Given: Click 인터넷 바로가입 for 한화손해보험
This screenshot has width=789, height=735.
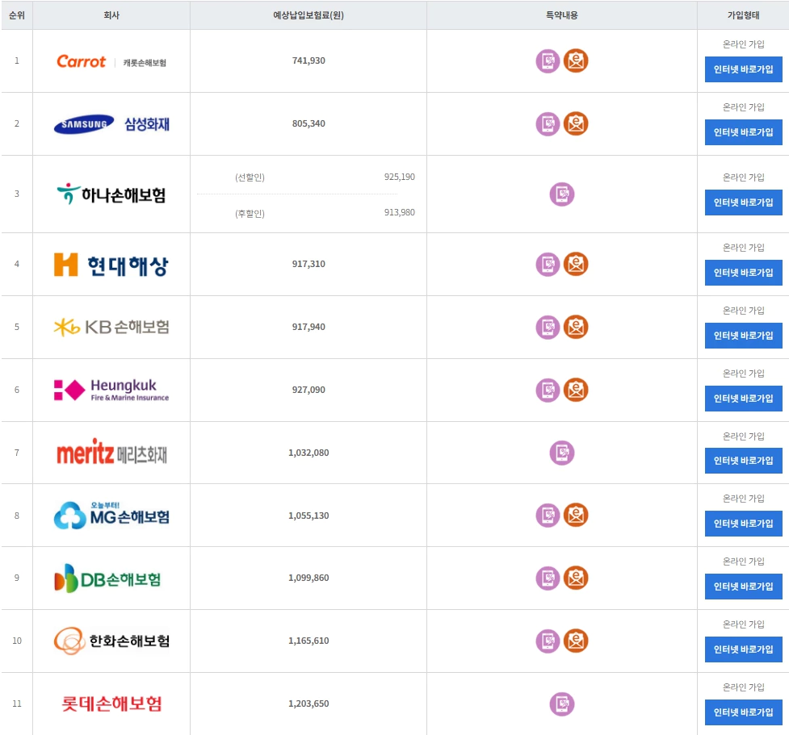Looking at the screenshot, I should click(743, 649).
